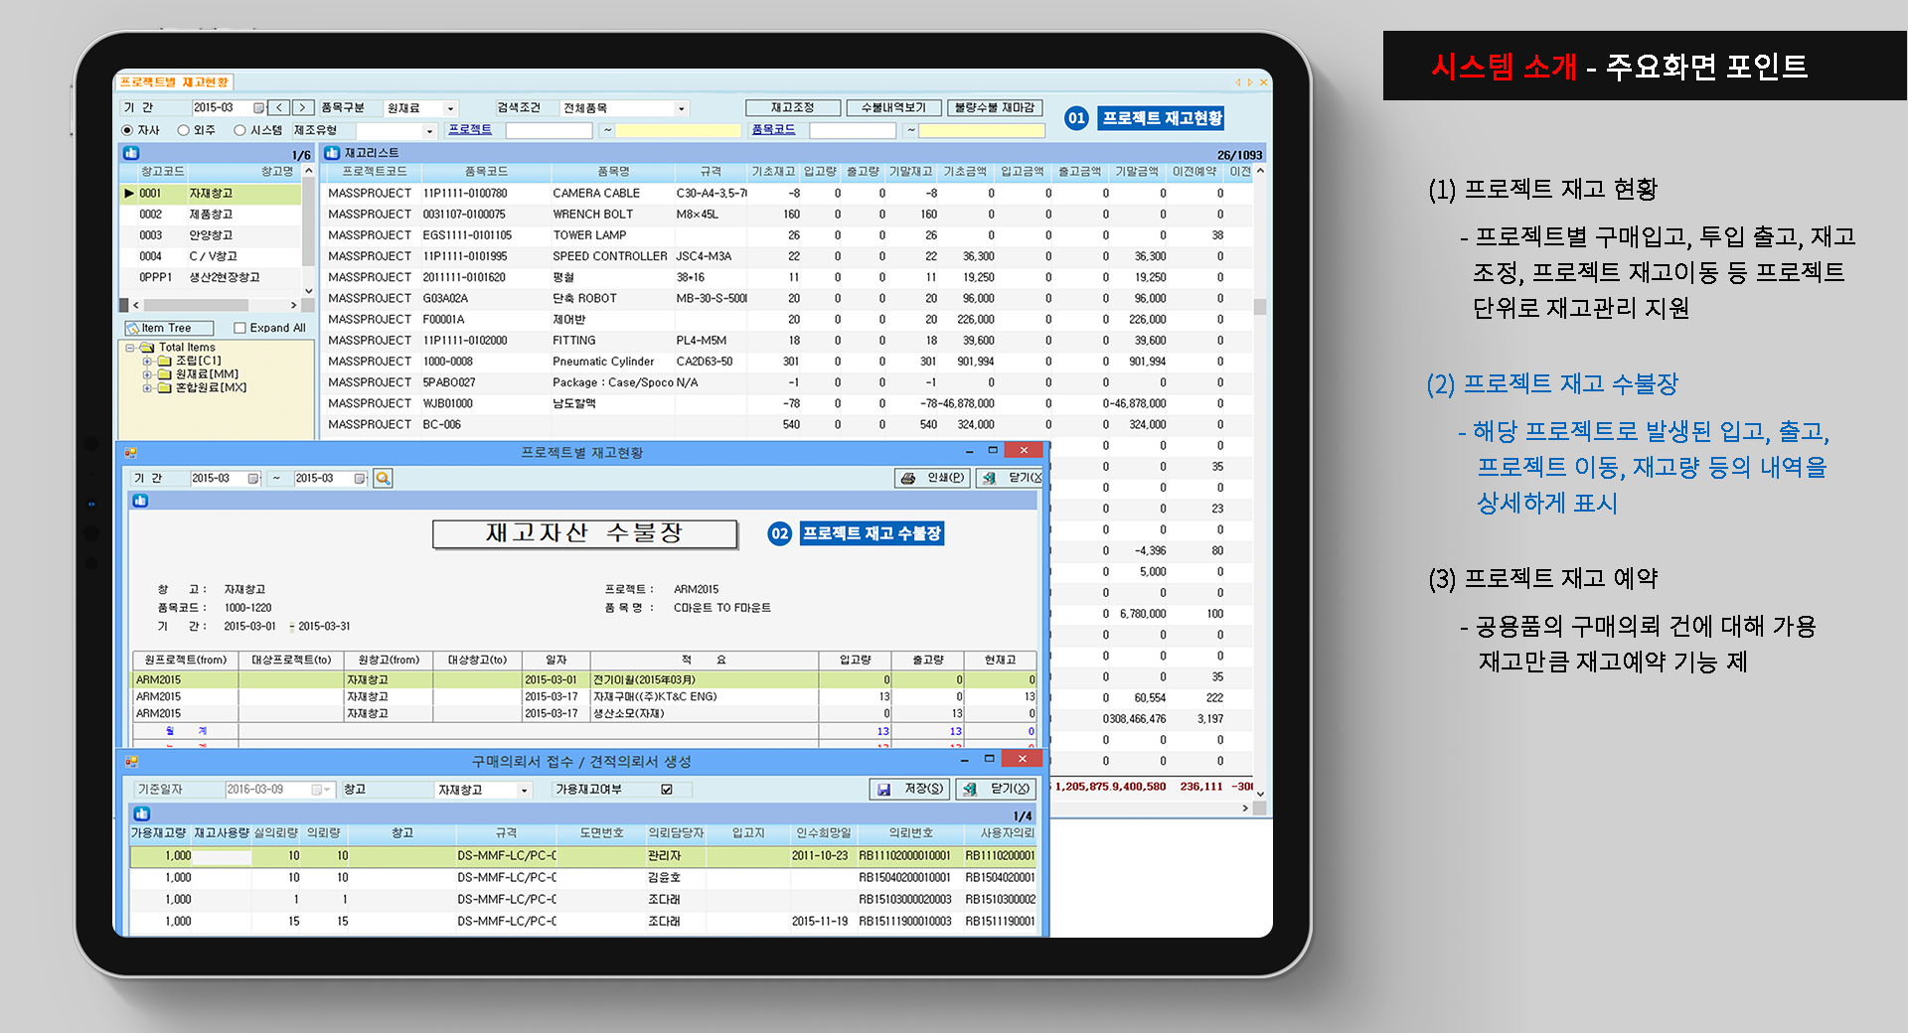This screenshot has height=1033, width=1908.
Task: Click app icon in 구매의뢰서 접수 title bar
Action: coord(131,762)
